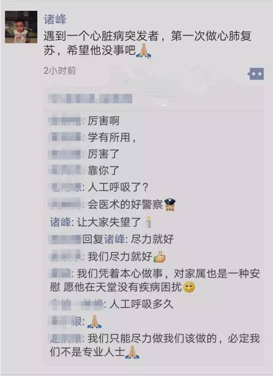Open 诸峰's name in 让大家失望了 comment

coord(60,222)
